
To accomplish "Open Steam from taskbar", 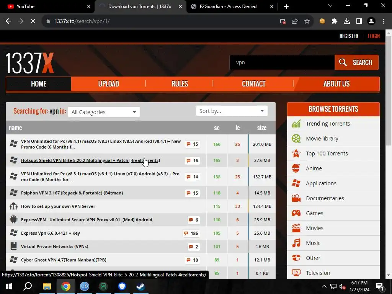I will 140,286.
